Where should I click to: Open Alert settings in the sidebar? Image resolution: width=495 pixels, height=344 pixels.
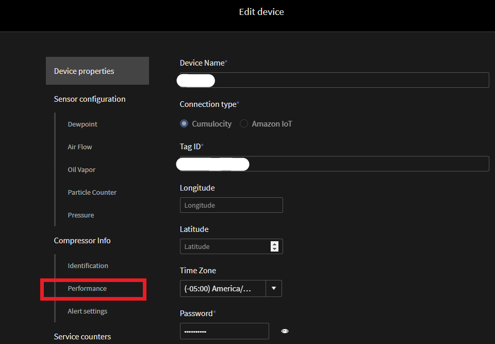pos(88,311)
